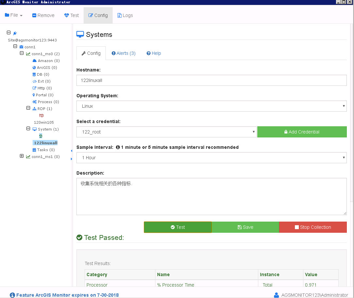Image resolution: width=354 pixels, height=298 pixels.
Task: Click the Test Passed checkmark icon
Action: [x=79, y=238]
